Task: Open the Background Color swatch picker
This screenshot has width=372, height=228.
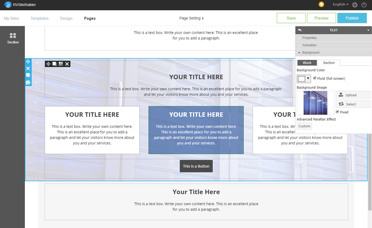Action: [x=304, y=79]
